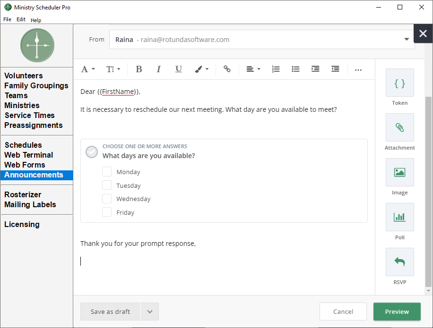Expand the From sender dropdown

[407, 40]
